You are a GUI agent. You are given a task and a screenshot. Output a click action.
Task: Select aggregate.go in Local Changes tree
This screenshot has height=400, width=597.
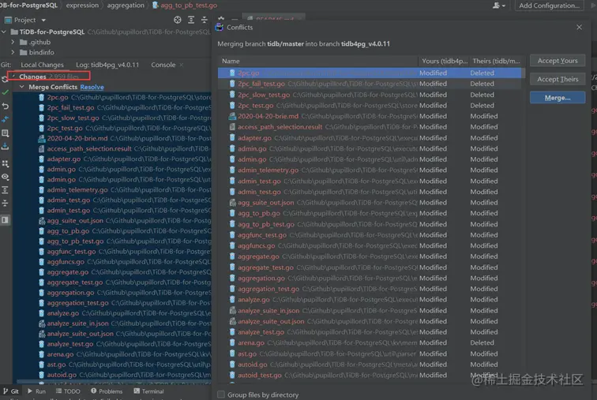(x=112, y=272)
